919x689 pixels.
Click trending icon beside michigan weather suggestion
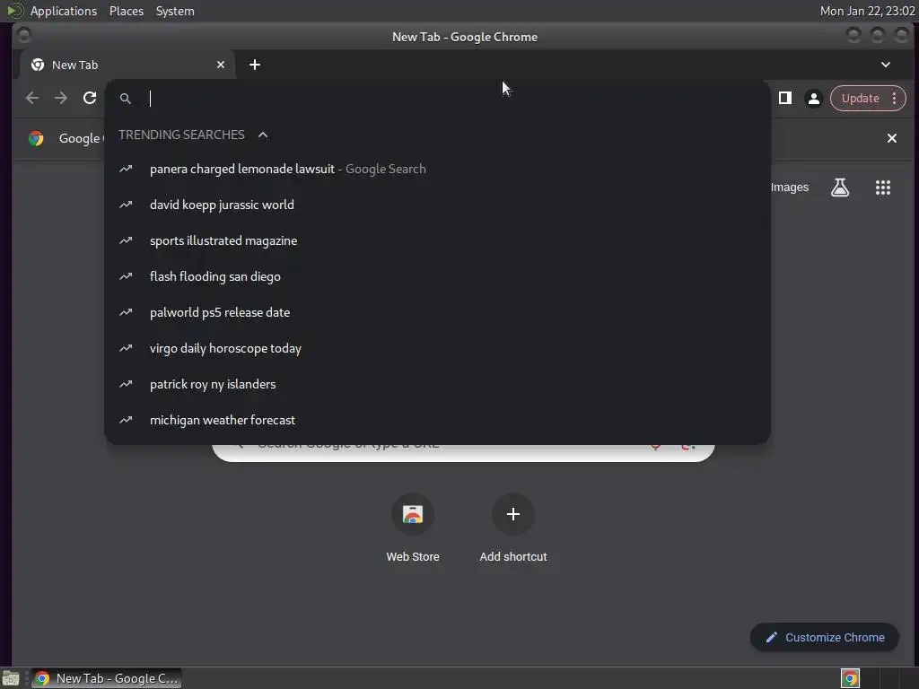[126, 420]
